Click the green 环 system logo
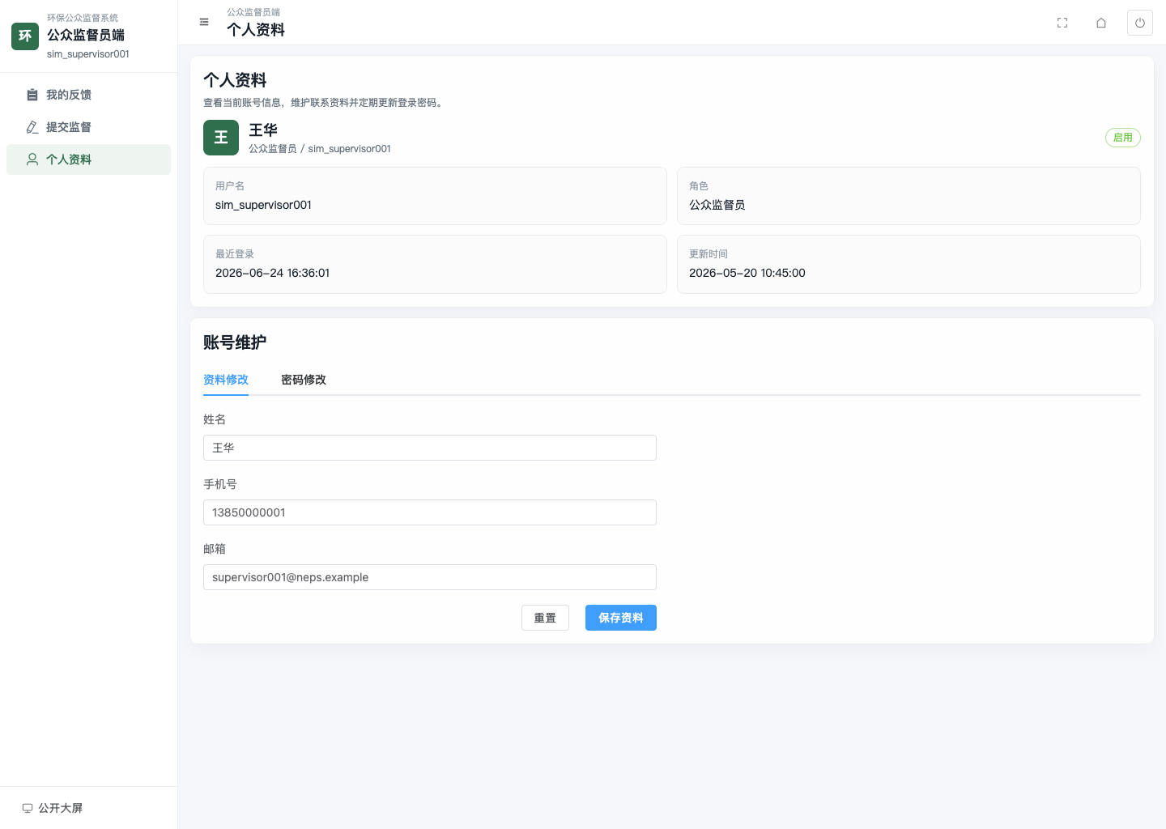Viewport: 1166px width, 829px height. [x=25, y=36]
